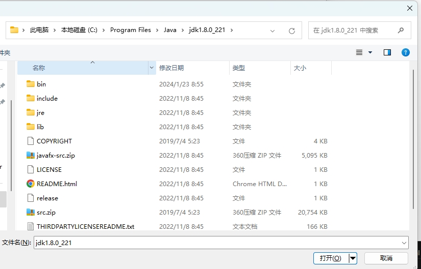Click the 打开(O) button
The width and height of the screenshot is (421, 269).
point(331,258)
